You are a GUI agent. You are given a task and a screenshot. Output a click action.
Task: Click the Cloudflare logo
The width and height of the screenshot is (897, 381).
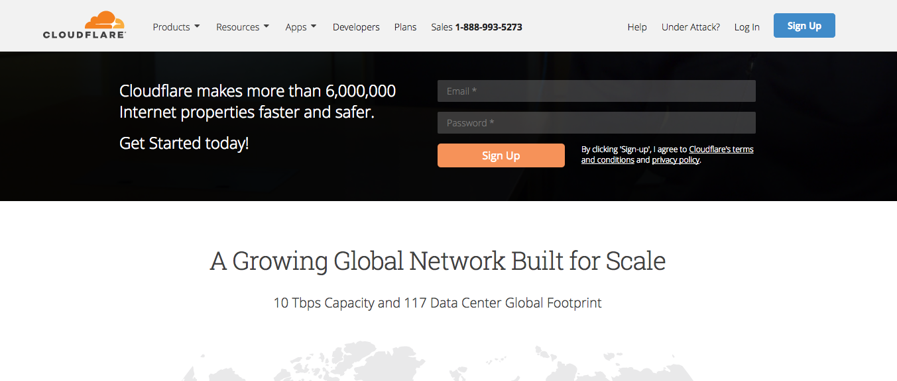pos(84,25)
